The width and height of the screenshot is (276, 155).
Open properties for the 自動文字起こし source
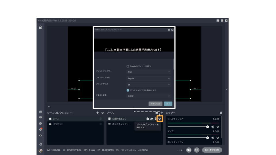(x=160, y=119)
